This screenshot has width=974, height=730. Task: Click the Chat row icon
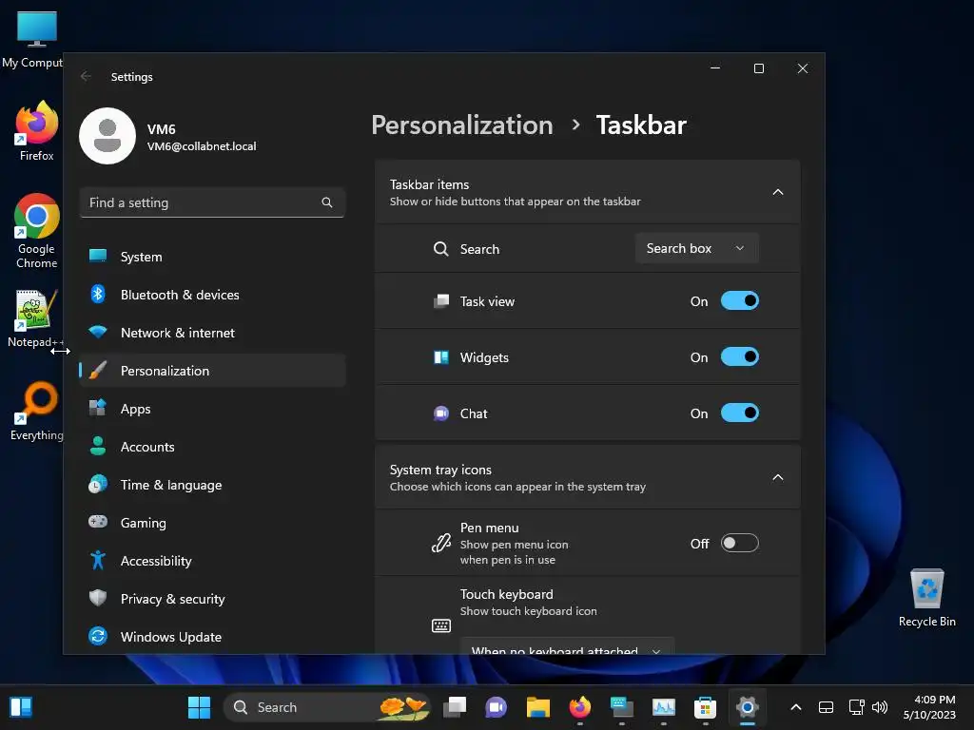pyautogui.click(x=441, y=413)
